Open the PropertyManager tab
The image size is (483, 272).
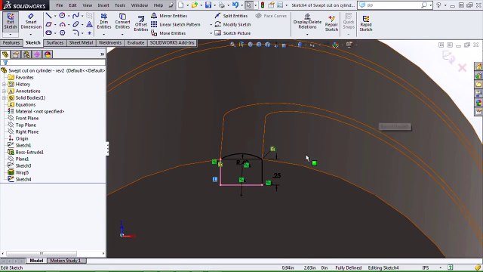point(16,54)
